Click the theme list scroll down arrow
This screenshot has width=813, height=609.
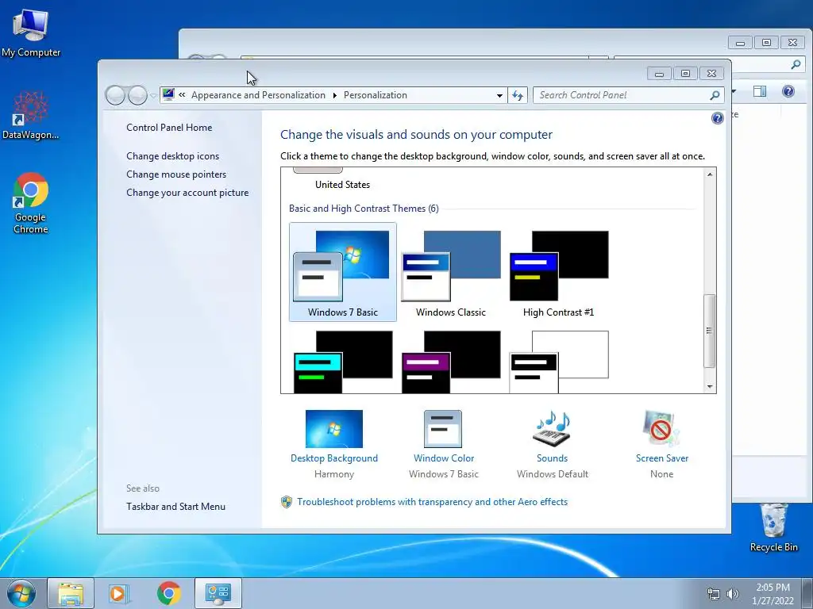709,386
